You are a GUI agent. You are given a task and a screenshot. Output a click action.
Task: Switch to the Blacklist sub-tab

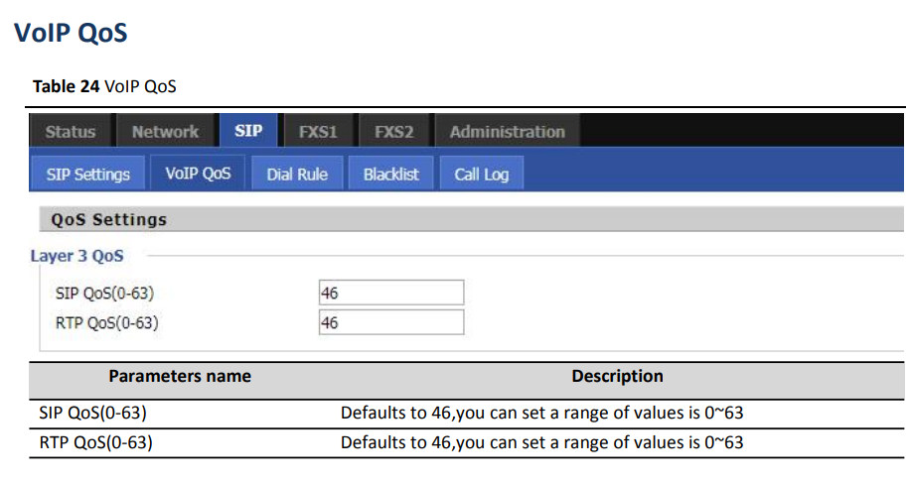390,174
